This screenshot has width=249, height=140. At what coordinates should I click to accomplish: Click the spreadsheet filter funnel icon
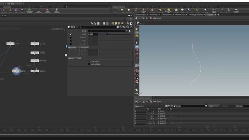(206, 106)
